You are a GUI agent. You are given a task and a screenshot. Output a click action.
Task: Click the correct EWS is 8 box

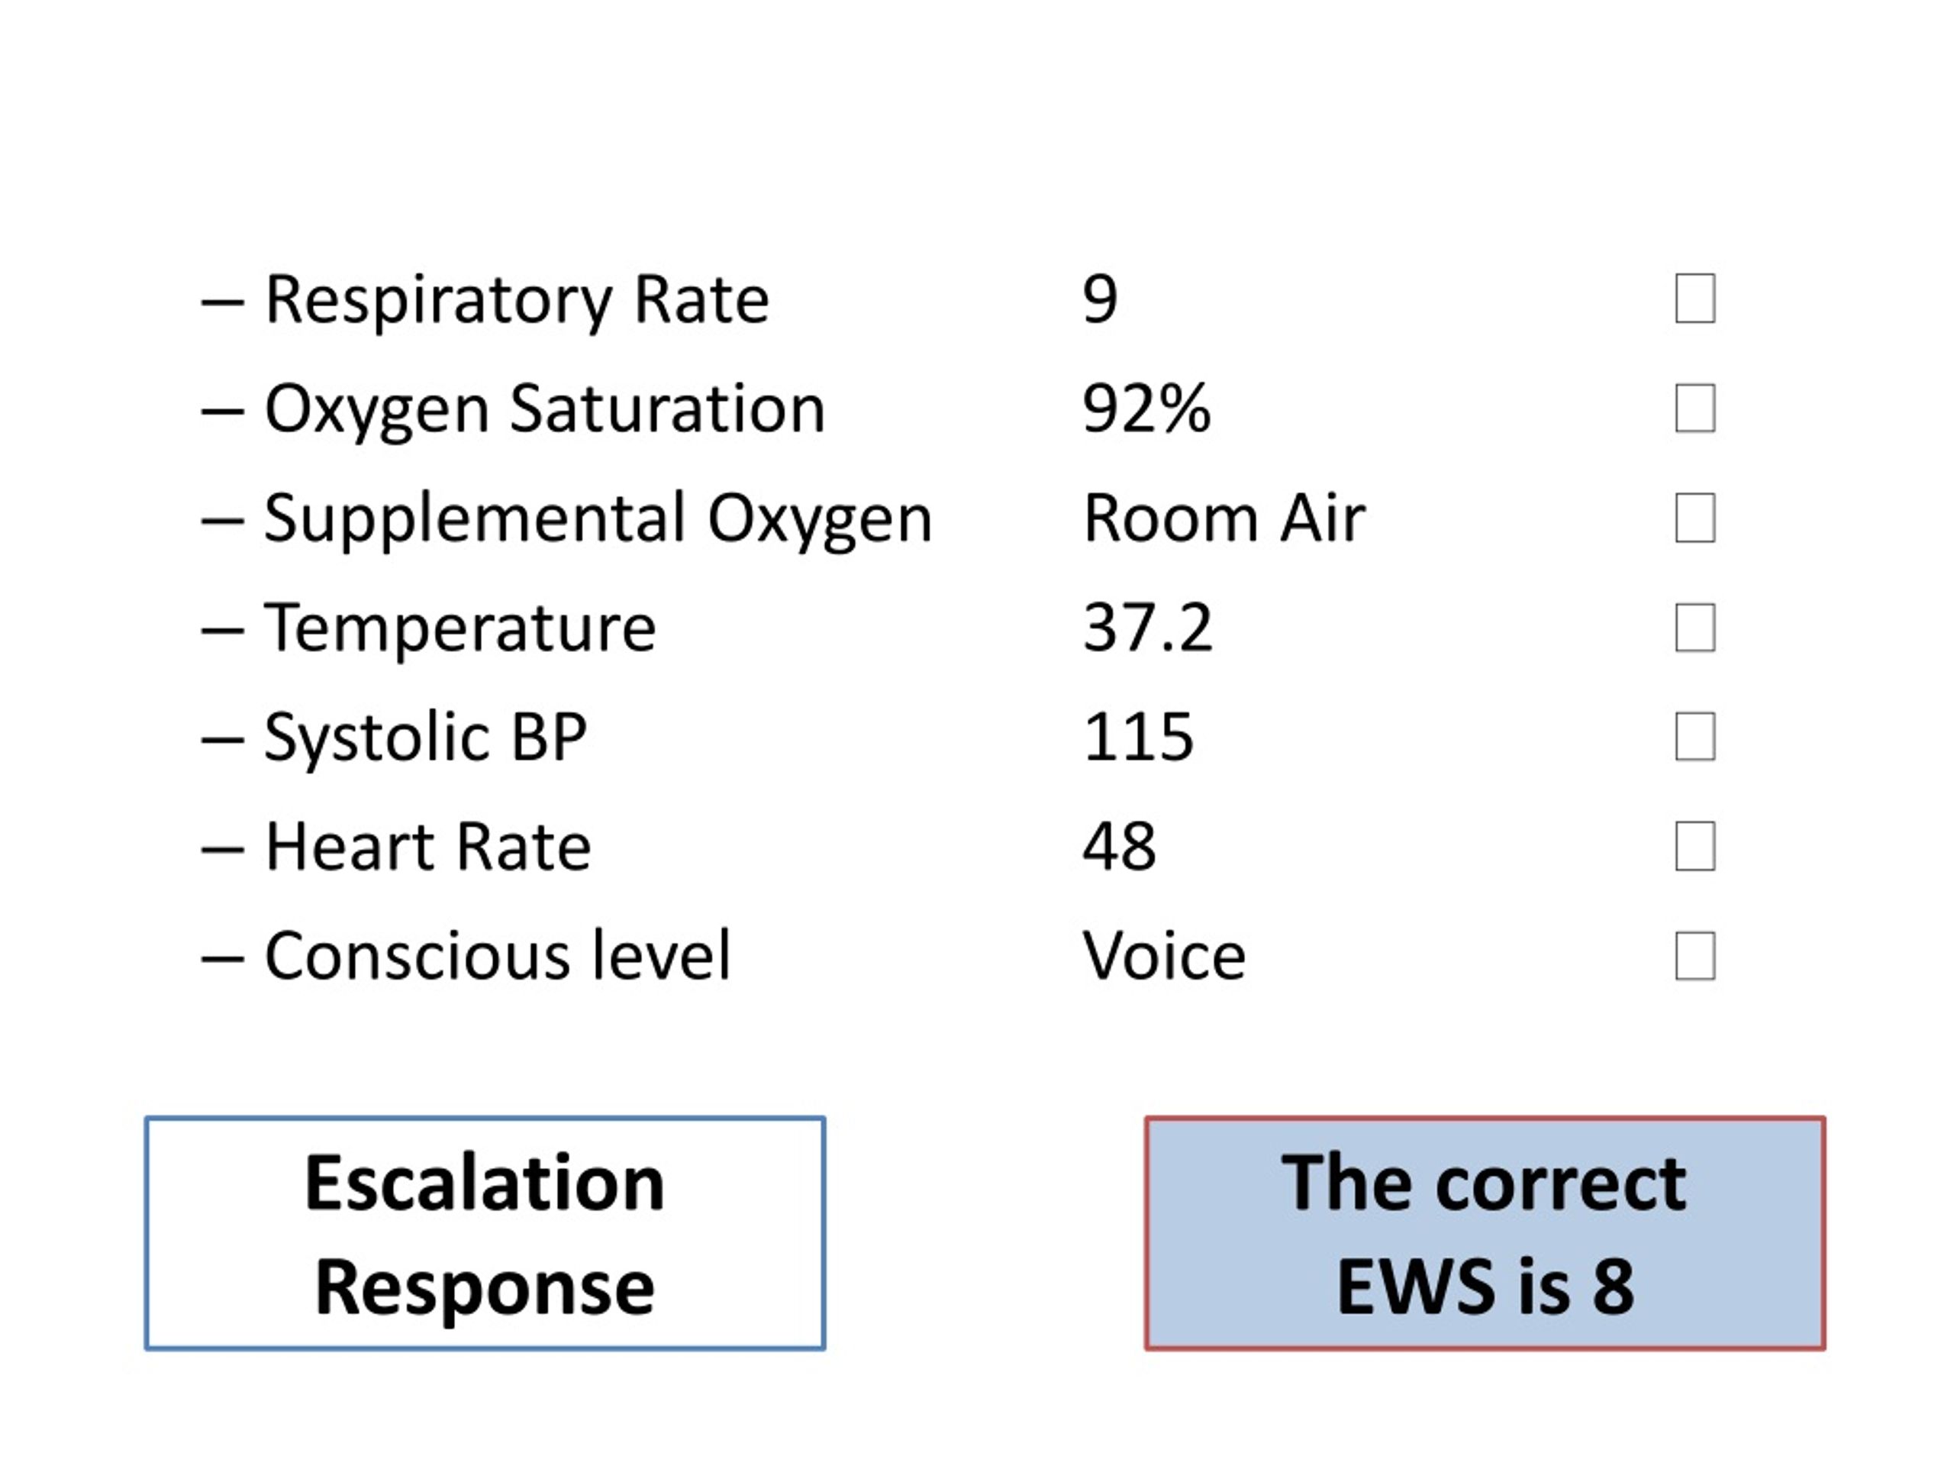point(1485,1234)
